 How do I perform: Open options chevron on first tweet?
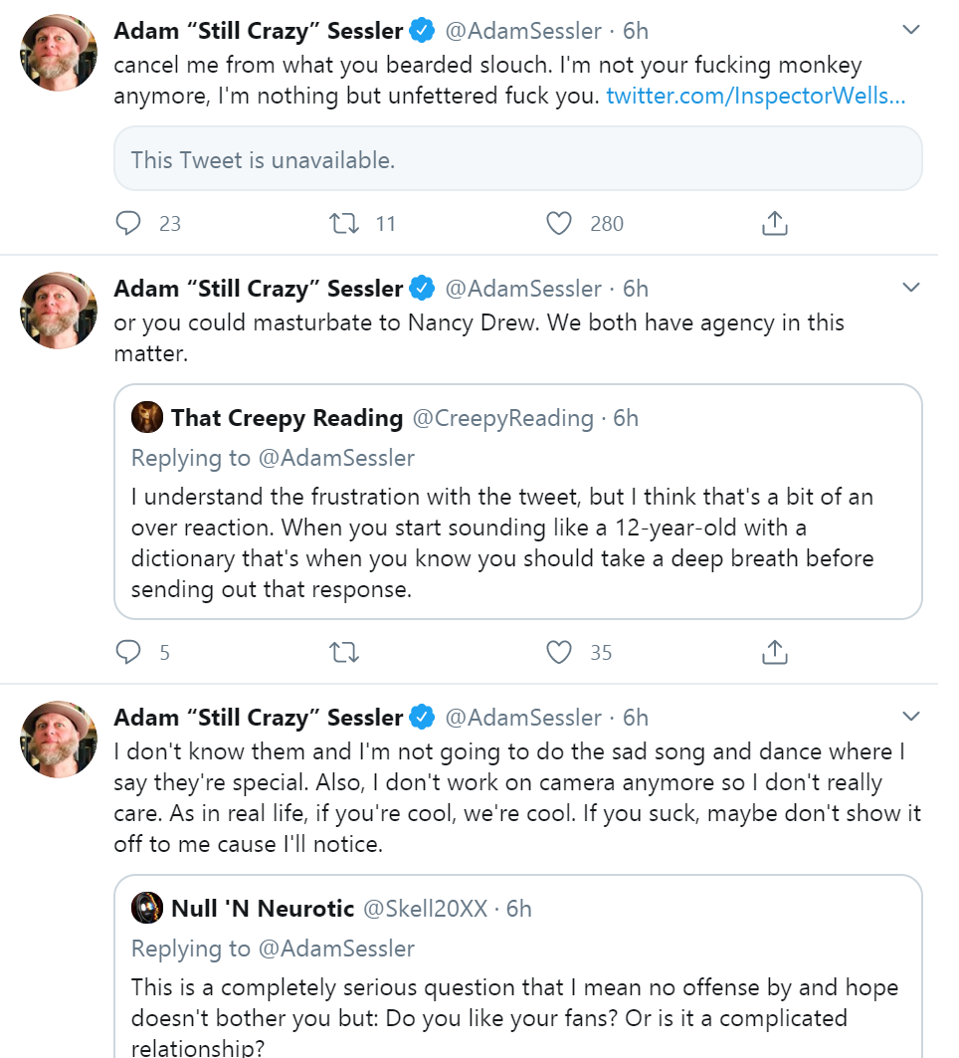(x=911, y=30)
